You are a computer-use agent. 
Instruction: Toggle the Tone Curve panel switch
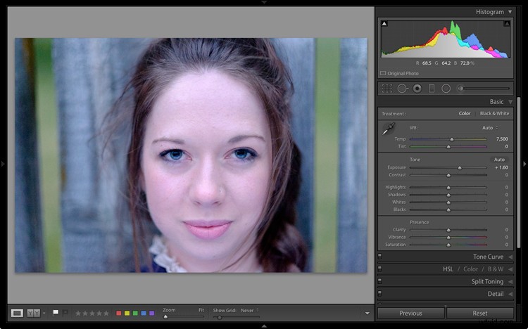(x=379, y=257)
